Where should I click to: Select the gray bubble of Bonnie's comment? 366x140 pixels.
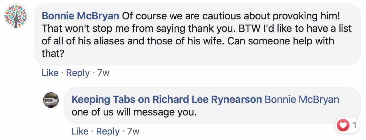coord(197,34)
